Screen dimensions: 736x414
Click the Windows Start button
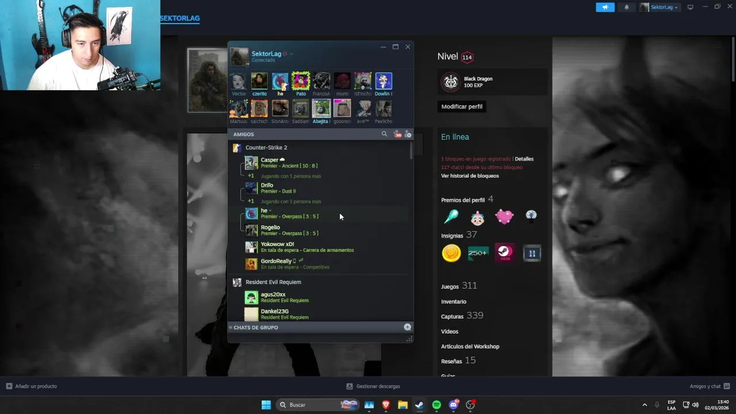pos(266,405)
